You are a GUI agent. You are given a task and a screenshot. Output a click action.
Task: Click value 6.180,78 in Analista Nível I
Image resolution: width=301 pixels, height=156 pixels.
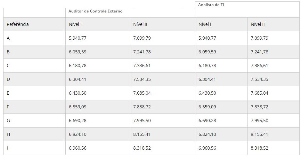[207, 66]
